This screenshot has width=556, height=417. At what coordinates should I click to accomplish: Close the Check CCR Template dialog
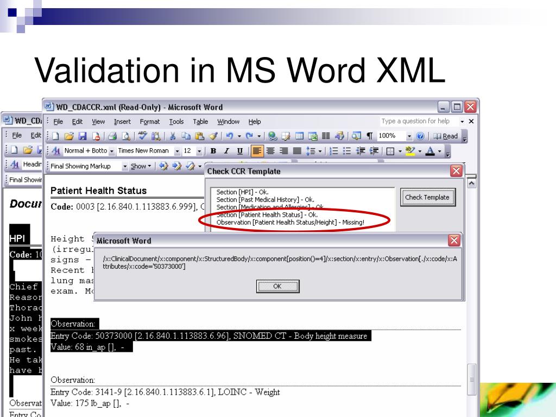pos(456,171)
